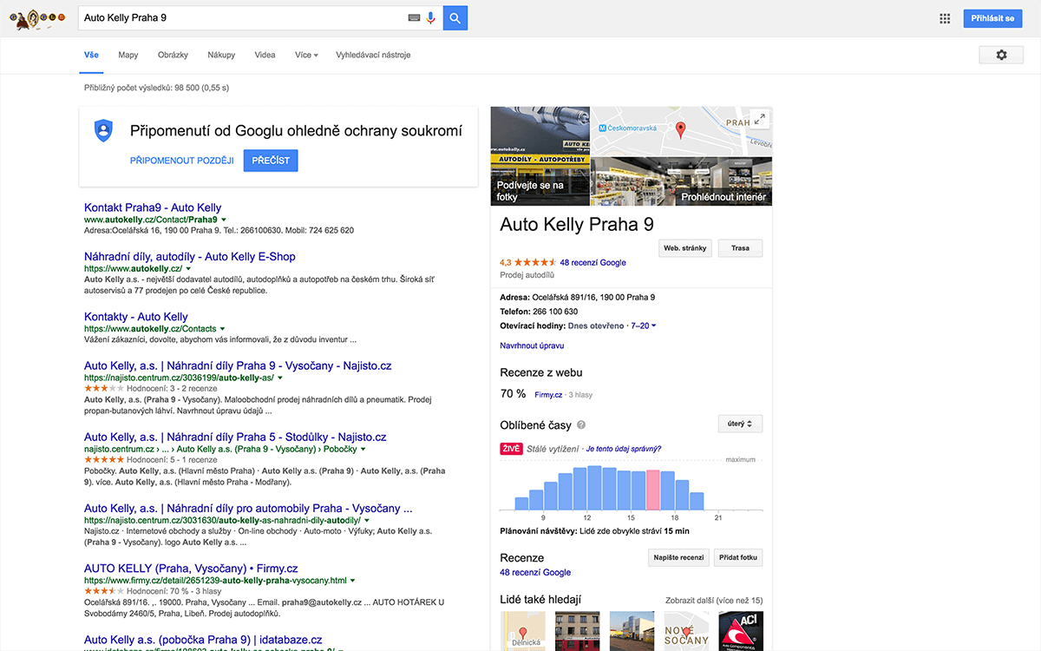Open AUTO KELLY (Praha, Vysočany) • Firmy.cz result
The height and width of the screenshot is (651, 1041).
tap(190, 568)
